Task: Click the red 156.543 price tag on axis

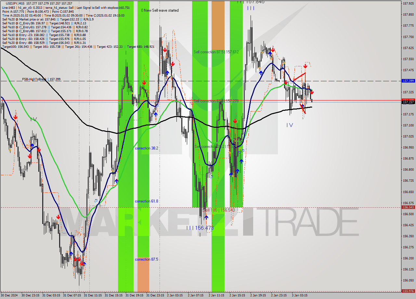Action: coord(408,207)
